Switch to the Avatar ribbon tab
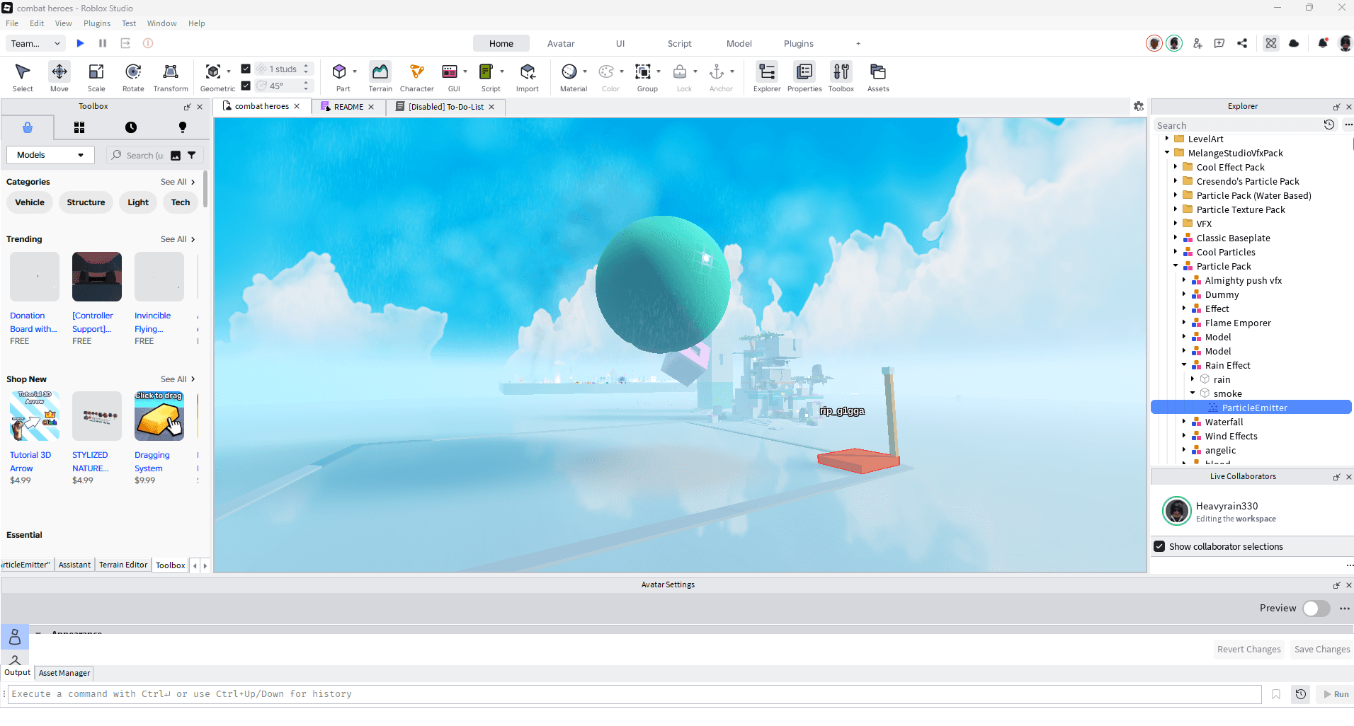This screenshot has width=1354, height=726. (561, 43)
